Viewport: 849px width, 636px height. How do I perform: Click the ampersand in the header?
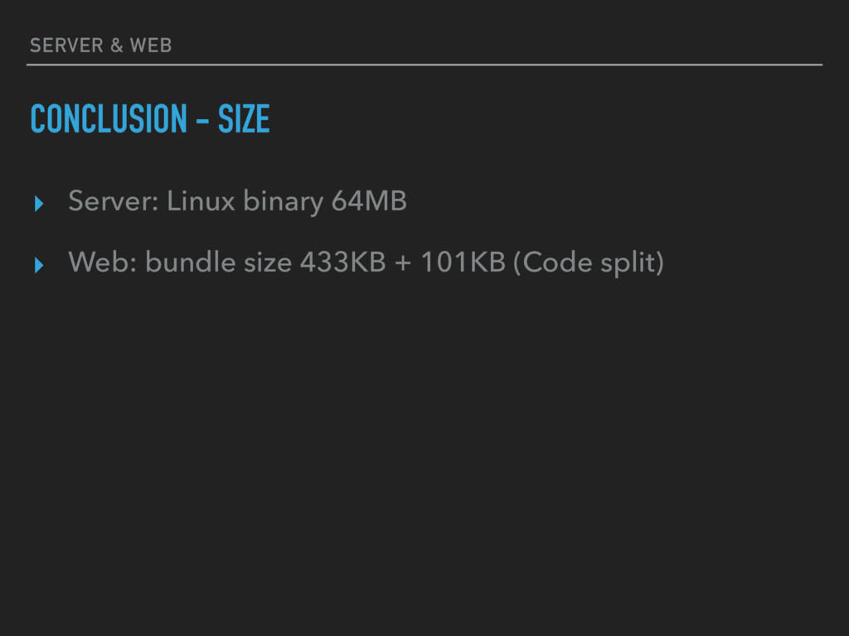116,46
